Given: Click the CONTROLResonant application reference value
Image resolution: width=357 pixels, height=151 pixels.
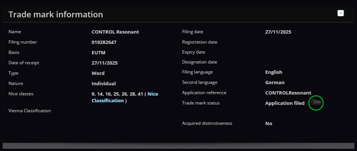Looking at the screenshot, I should (x=288, y=93).
